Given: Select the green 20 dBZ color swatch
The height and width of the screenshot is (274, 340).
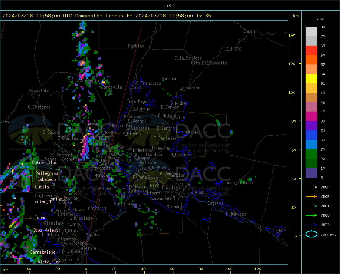Looking at the screenshot, I should point(311,154).
